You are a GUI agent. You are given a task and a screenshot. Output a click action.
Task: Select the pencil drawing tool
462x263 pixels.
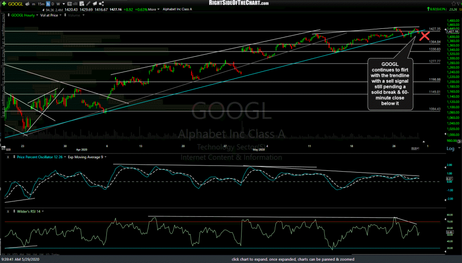pos(88,4)
